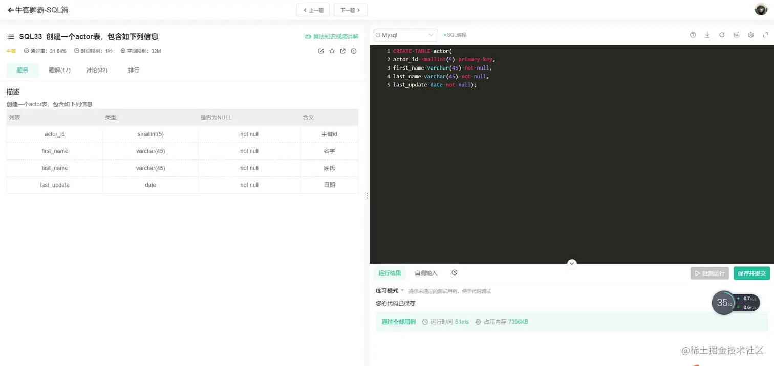Open the Mysql language dropdown
This screenshot has height=366, width=774.
(405, 35)
